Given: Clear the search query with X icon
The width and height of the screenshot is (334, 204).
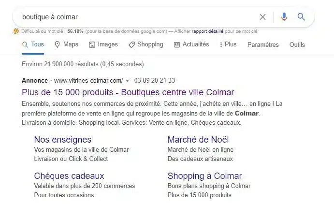Looking at the screenshot, I should (262, 17).
